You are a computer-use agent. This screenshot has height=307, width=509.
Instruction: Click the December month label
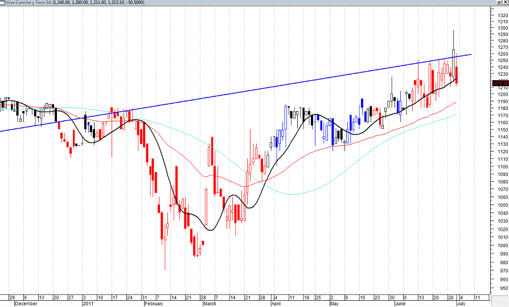click(26, 304)
